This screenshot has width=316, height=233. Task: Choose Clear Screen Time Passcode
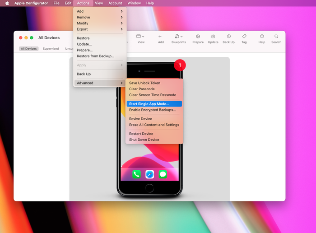click(154, 95)
